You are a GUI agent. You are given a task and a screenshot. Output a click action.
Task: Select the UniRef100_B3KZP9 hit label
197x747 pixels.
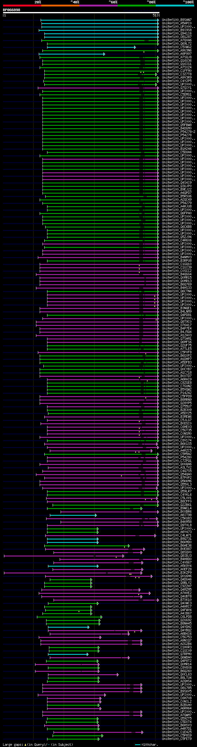177,573
